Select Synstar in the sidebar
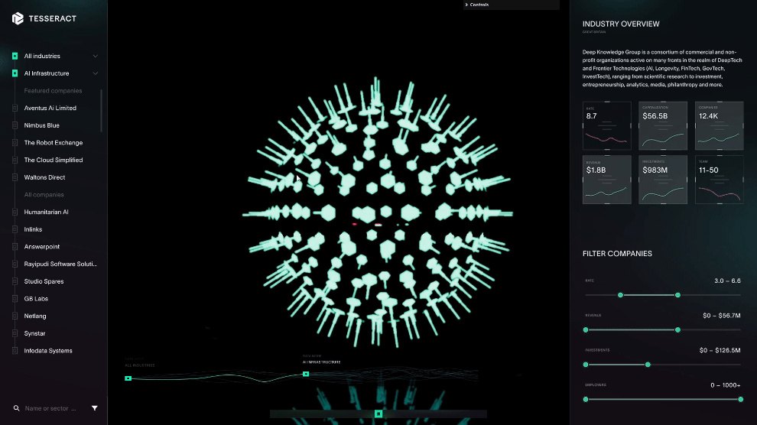Image resolution: width=757 pixels, height=425 pixels. point(34,334)
